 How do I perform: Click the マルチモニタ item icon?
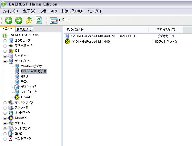[x=17, y=92]
